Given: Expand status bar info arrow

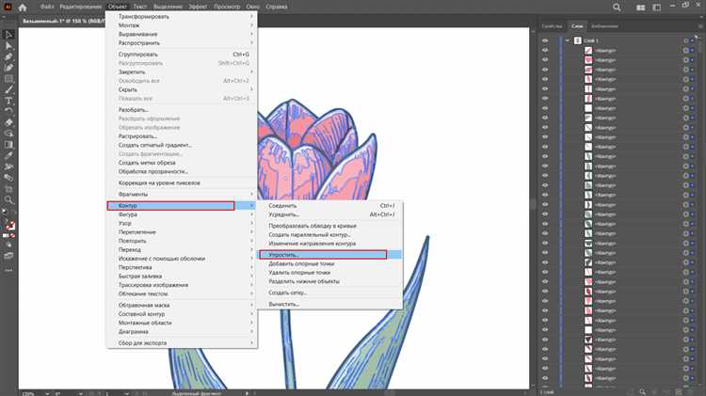Looking at the screenshot, I should pos(248,393).
